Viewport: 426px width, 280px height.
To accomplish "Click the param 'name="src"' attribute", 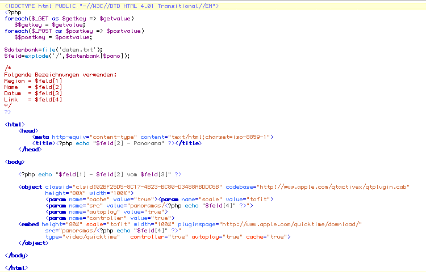I will [x=86, y=205].
